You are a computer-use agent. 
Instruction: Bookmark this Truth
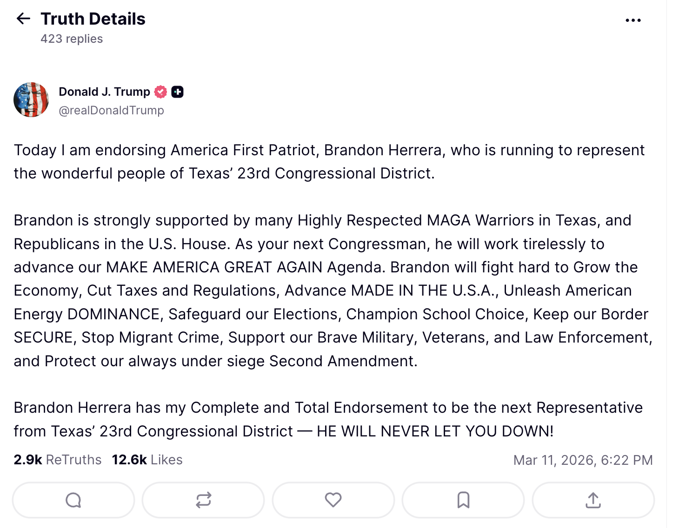[x=463, y=500]
